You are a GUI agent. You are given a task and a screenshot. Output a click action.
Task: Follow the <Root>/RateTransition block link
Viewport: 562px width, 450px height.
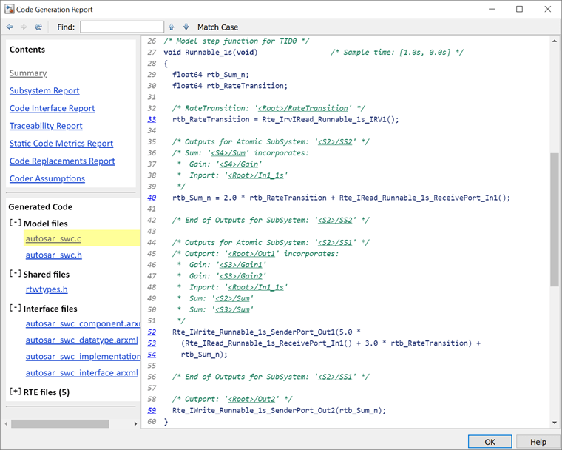click(303, 108)
